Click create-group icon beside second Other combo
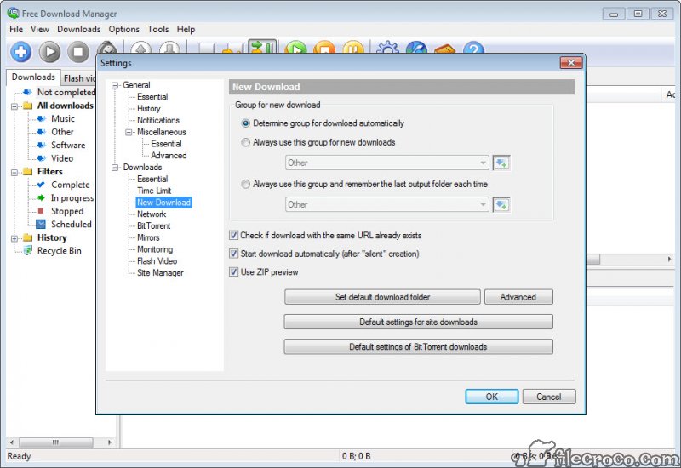Screen dimensions: 681x468 click(501, 205)
